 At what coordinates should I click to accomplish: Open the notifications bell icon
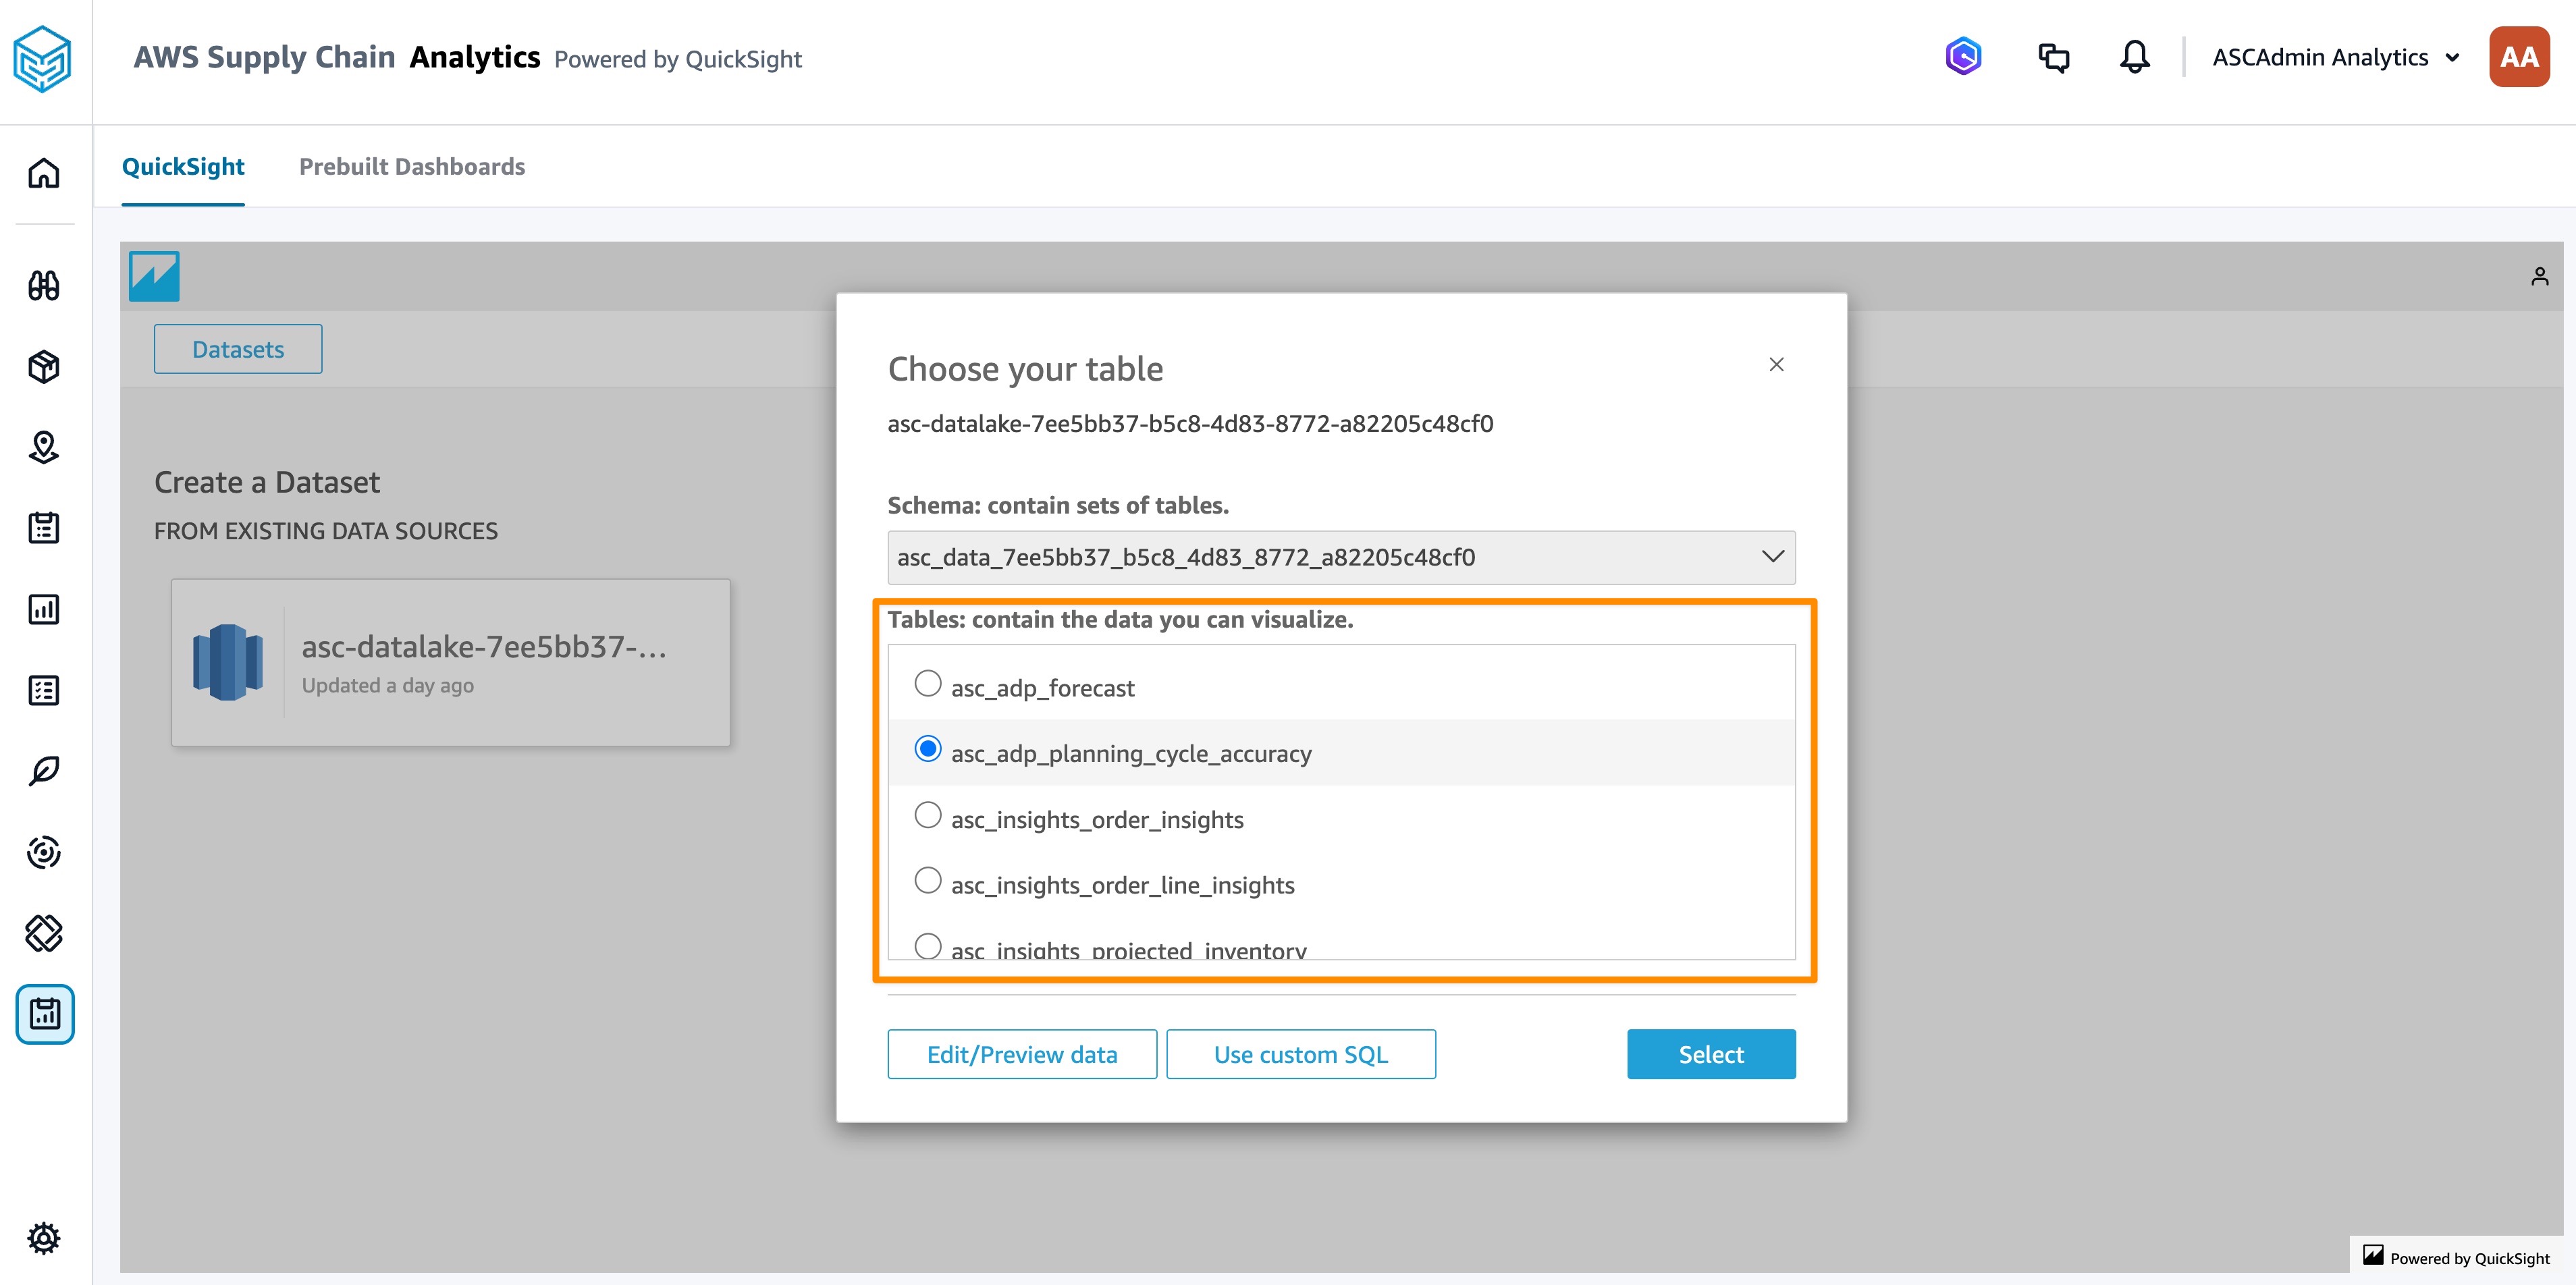2134,57
